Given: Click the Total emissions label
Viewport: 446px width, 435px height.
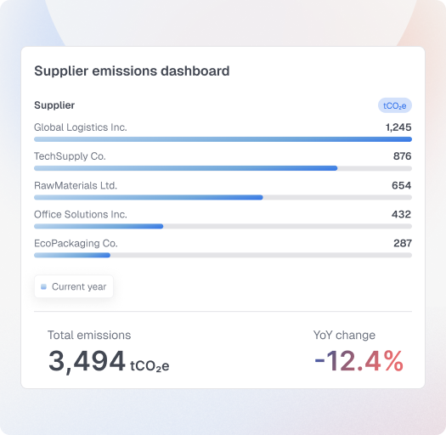Looking at the screenshot, I should coord(89,335).
